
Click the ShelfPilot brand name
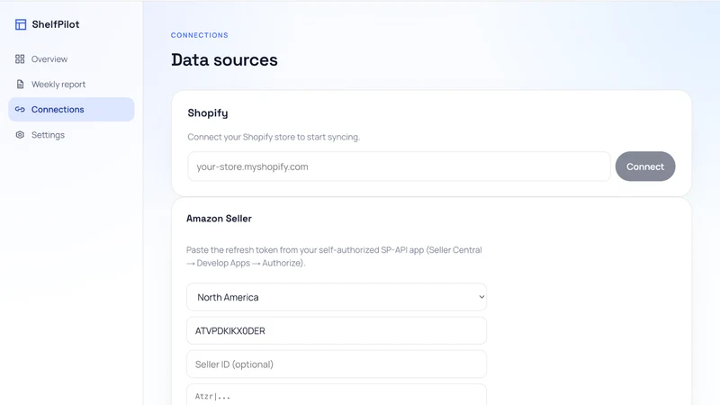coord(56,24)
